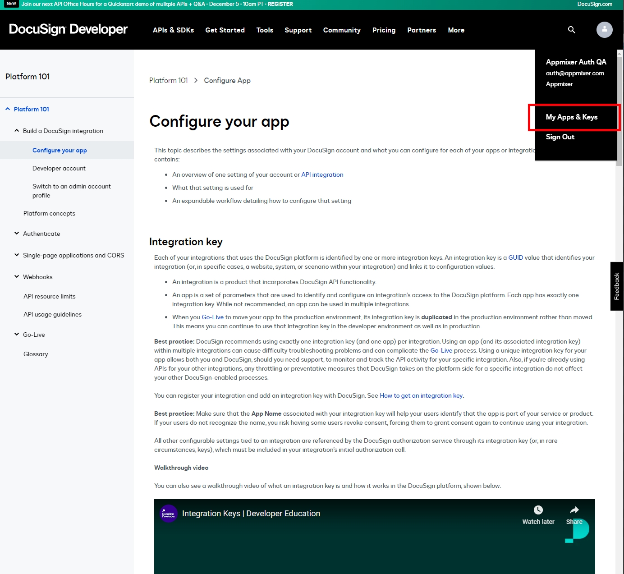Image resolution: width=624 pixels, height=574 pixels.
Task: Collapse the Platform 101 sidebar section
Action: tap(8, 109)
